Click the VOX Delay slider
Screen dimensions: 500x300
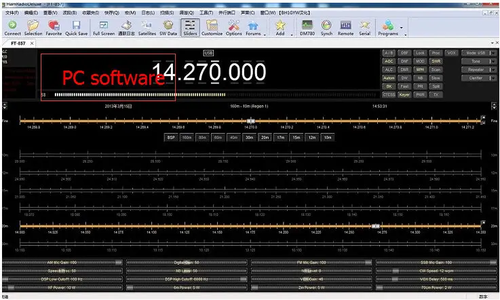[436, 279]
